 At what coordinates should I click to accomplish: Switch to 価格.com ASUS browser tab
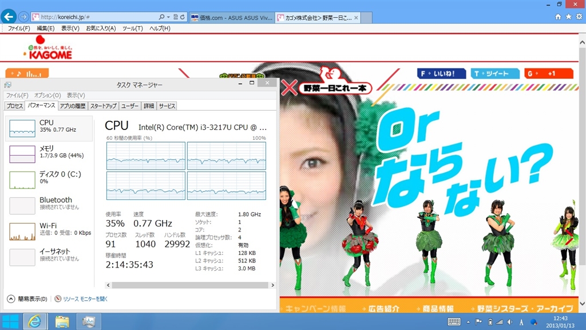click(x=232, y=18)
